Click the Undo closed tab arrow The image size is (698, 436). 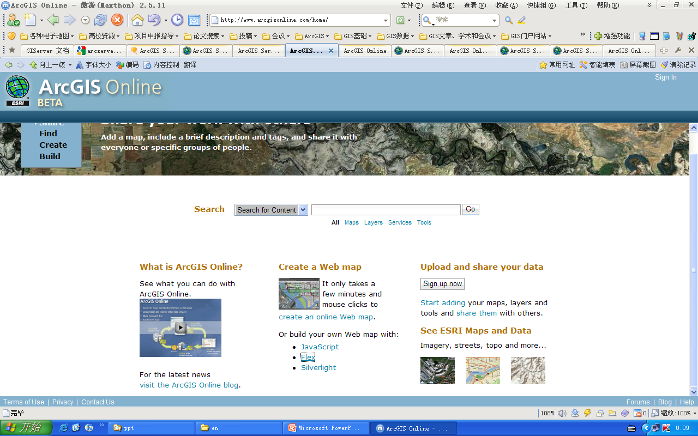(x=154, y=20)
